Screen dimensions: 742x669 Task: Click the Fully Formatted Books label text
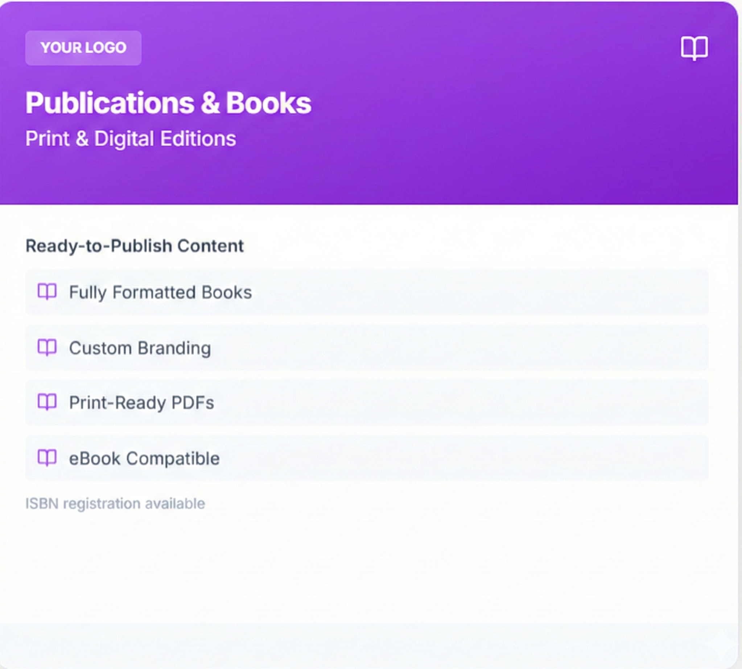(x=160, y=292)
